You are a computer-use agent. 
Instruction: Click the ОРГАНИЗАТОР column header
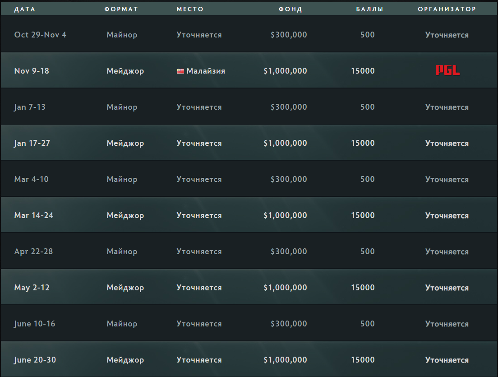(447, 9)
